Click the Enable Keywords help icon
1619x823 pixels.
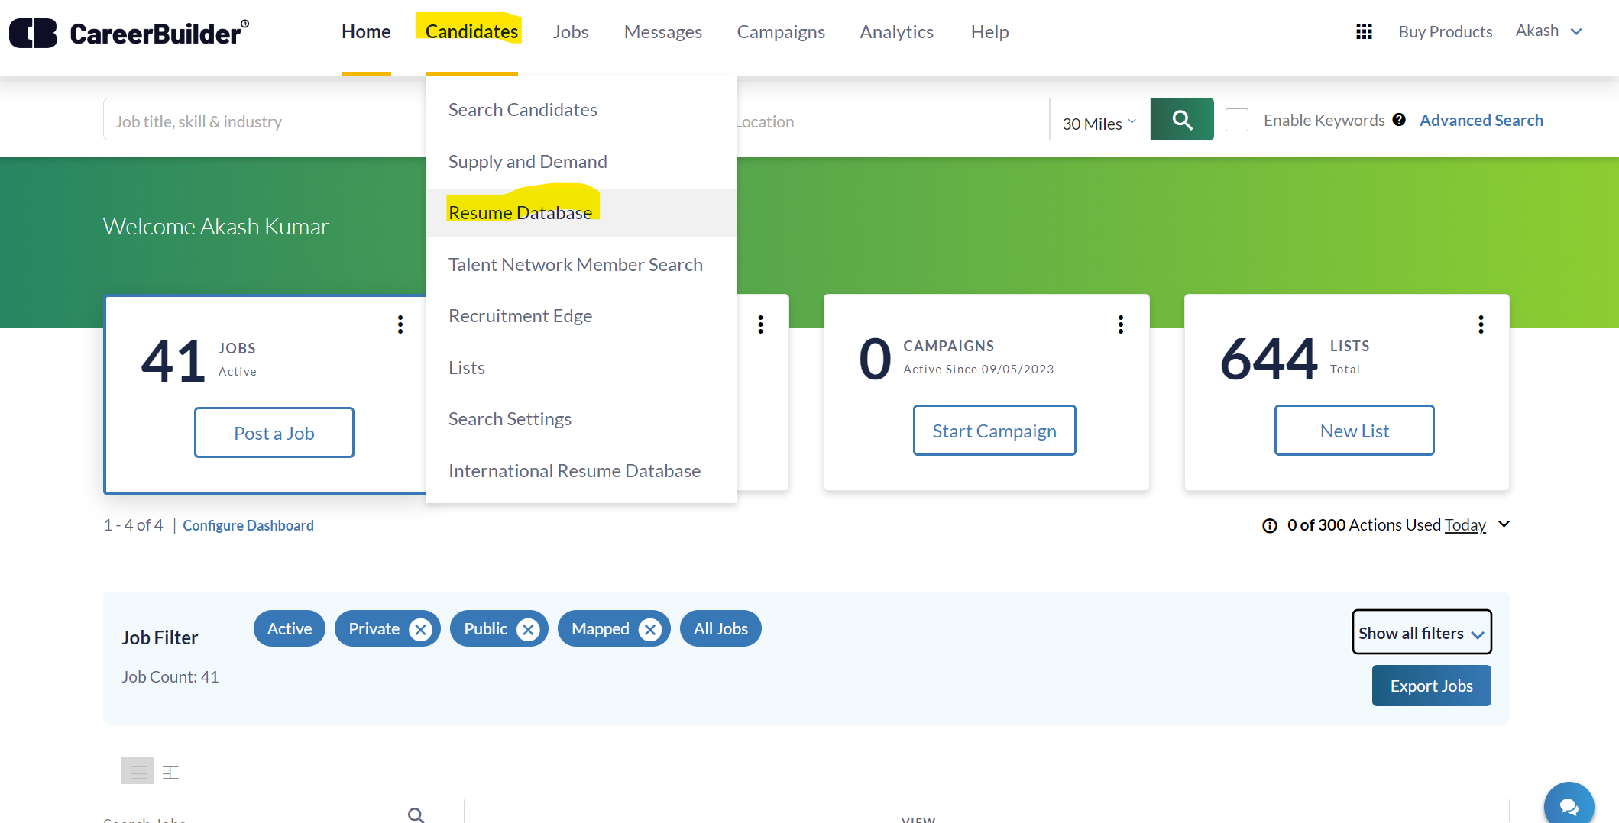pyautogui.click(x=1399, y=120)
